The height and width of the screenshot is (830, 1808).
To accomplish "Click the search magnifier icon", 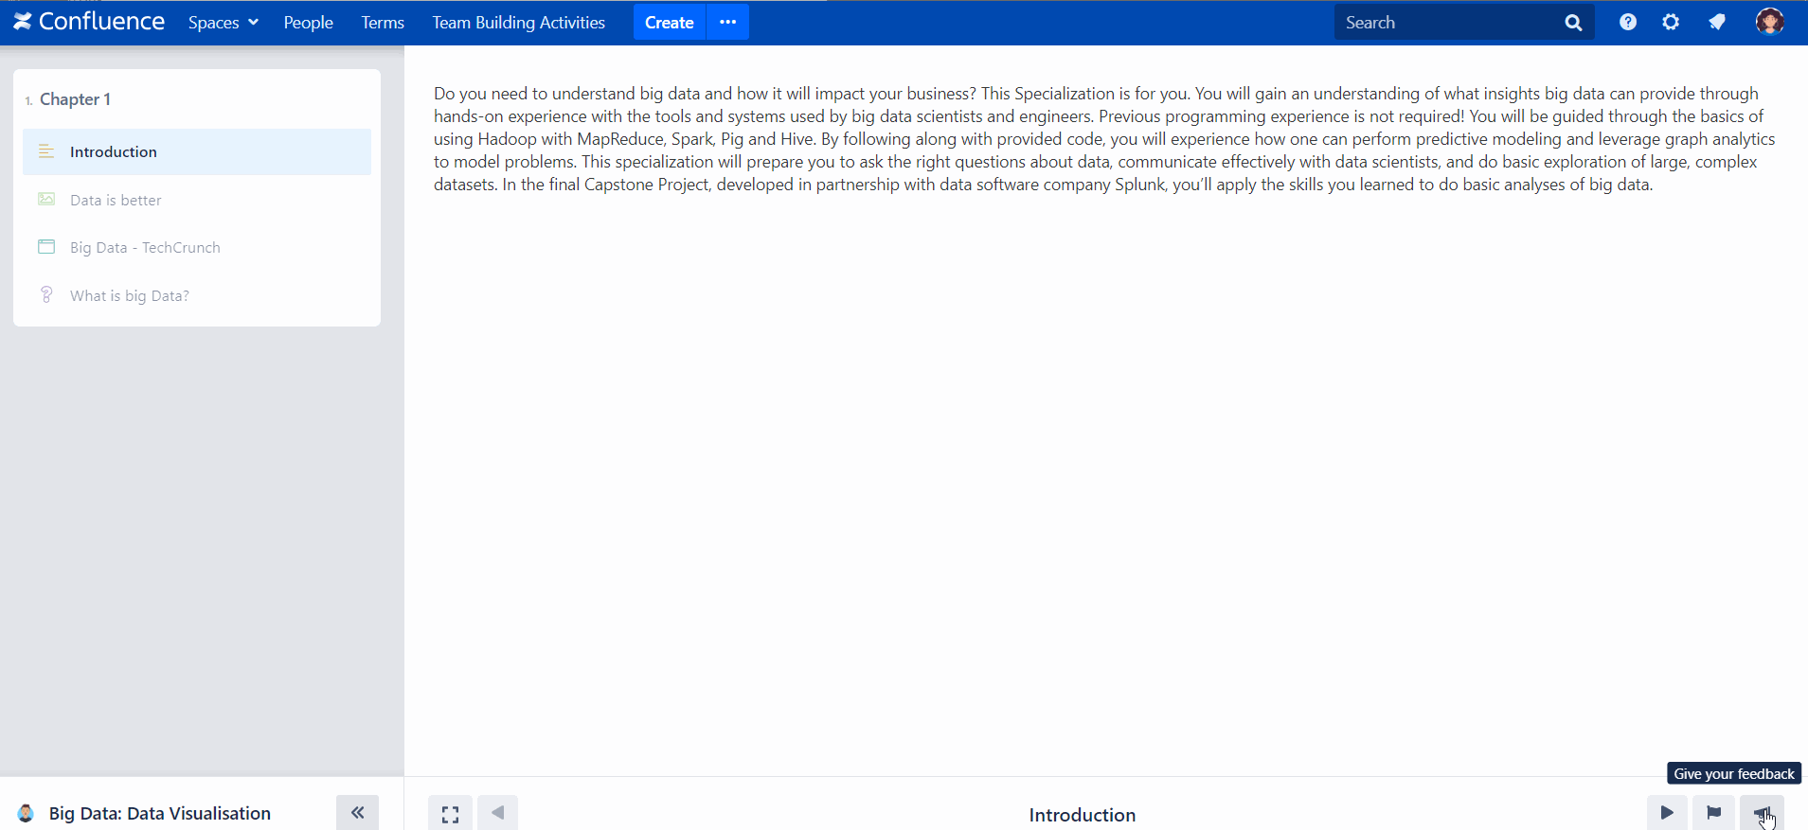I will pyautogui.click(x=1573, y=23).
